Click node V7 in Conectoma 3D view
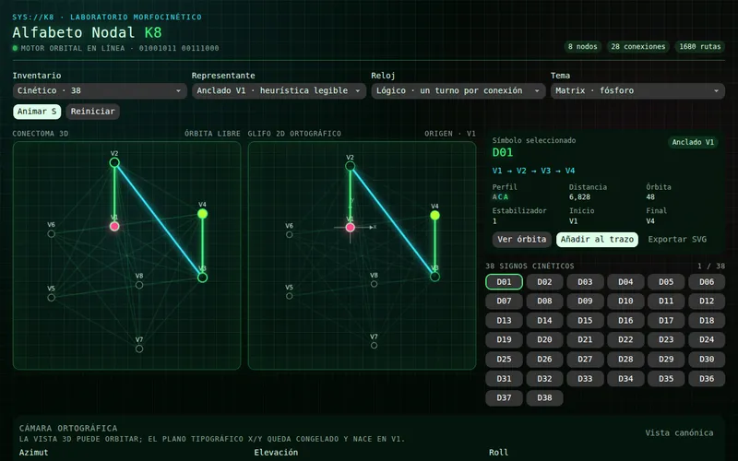This screenshot has width=738, height=461. point(139,349)
